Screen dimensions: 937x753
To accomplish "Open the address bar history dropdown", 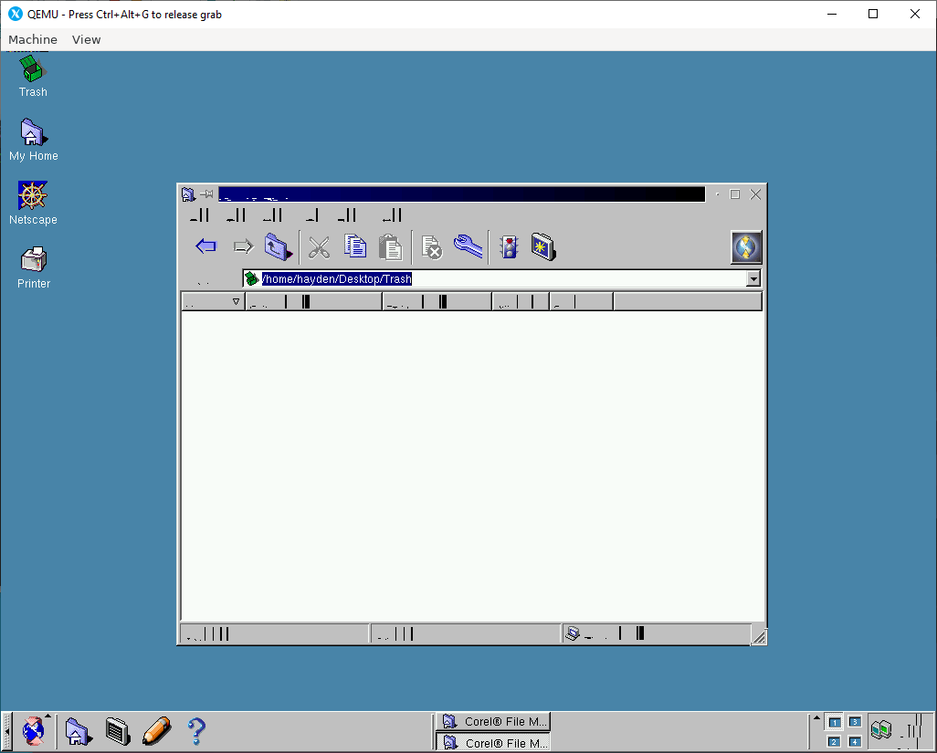I will pyautogui.click(x=753, y=278).
